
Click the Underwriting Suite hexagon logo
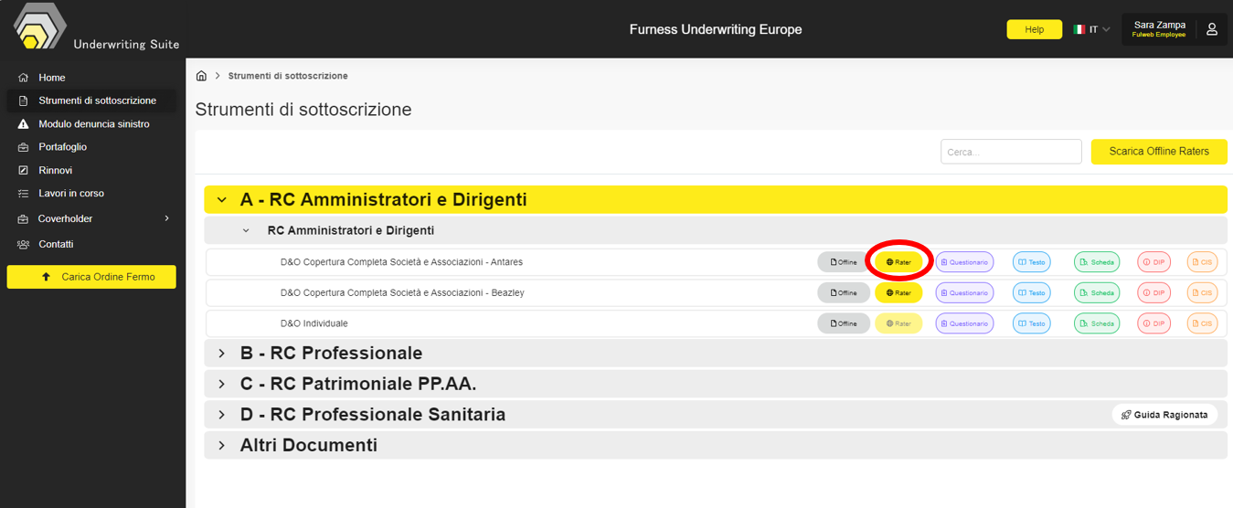(x=38, y=27)
